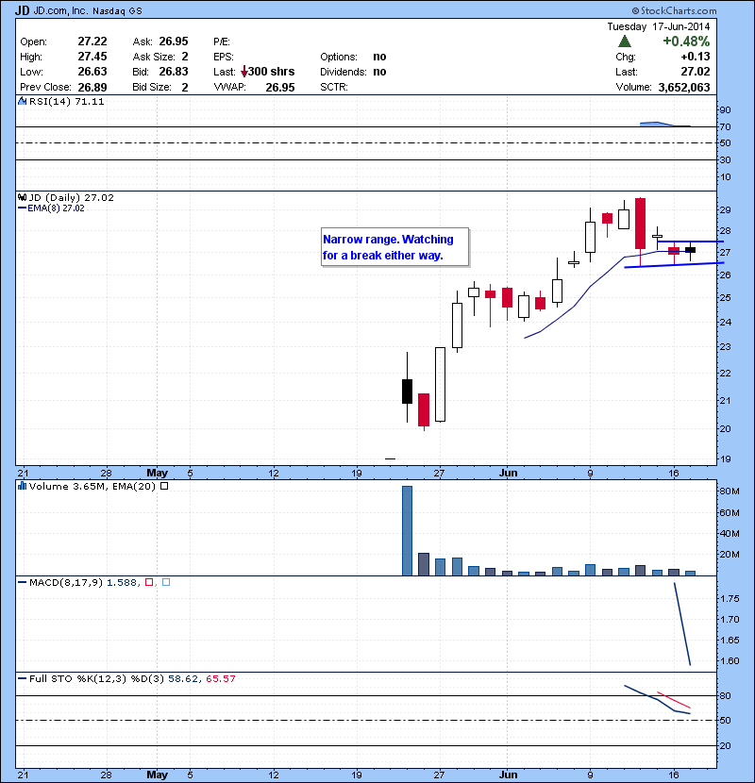
Task: Click the High price 27.45
Action: 92,57
